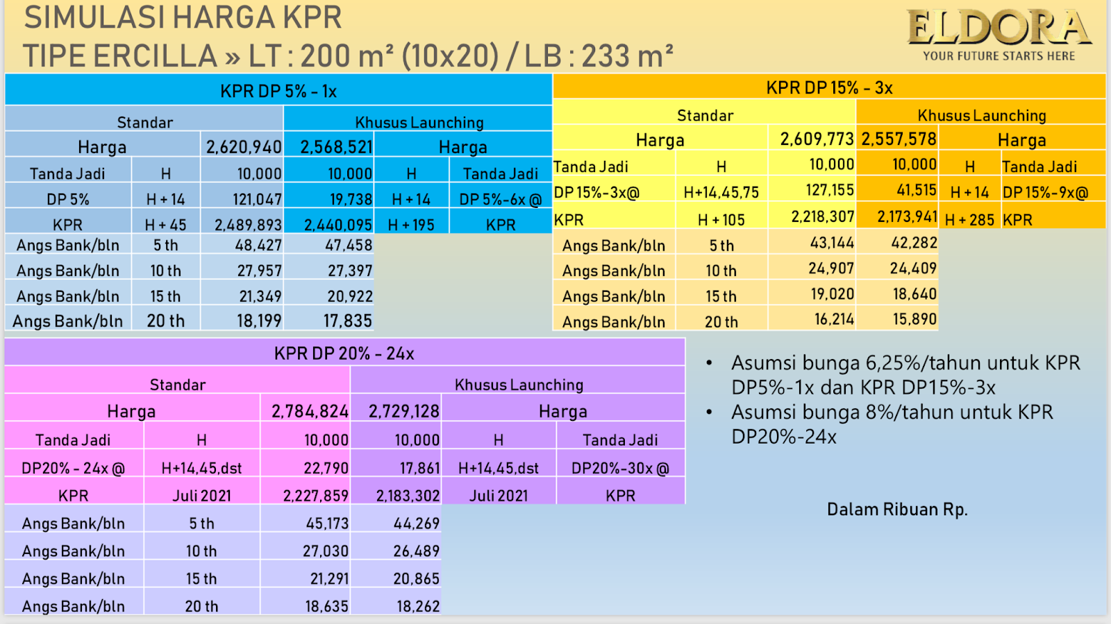Select the 'KPR DP 15% - 3x' header

point(829,88)
